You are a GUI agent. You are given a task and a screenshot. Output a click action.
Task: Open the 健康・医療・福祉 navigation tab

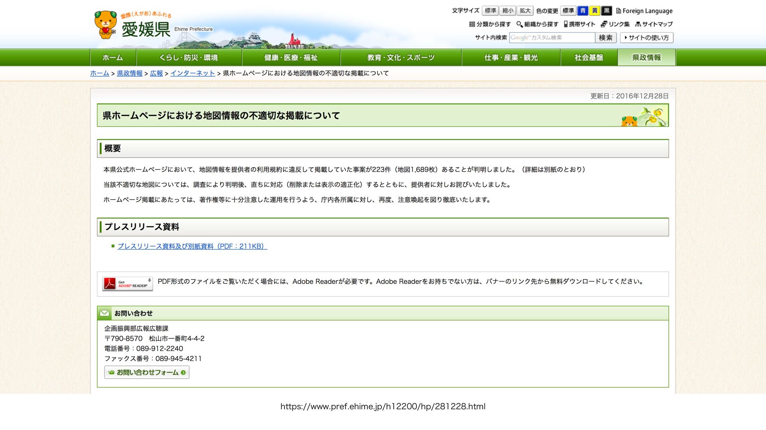(x=291, y=57)
